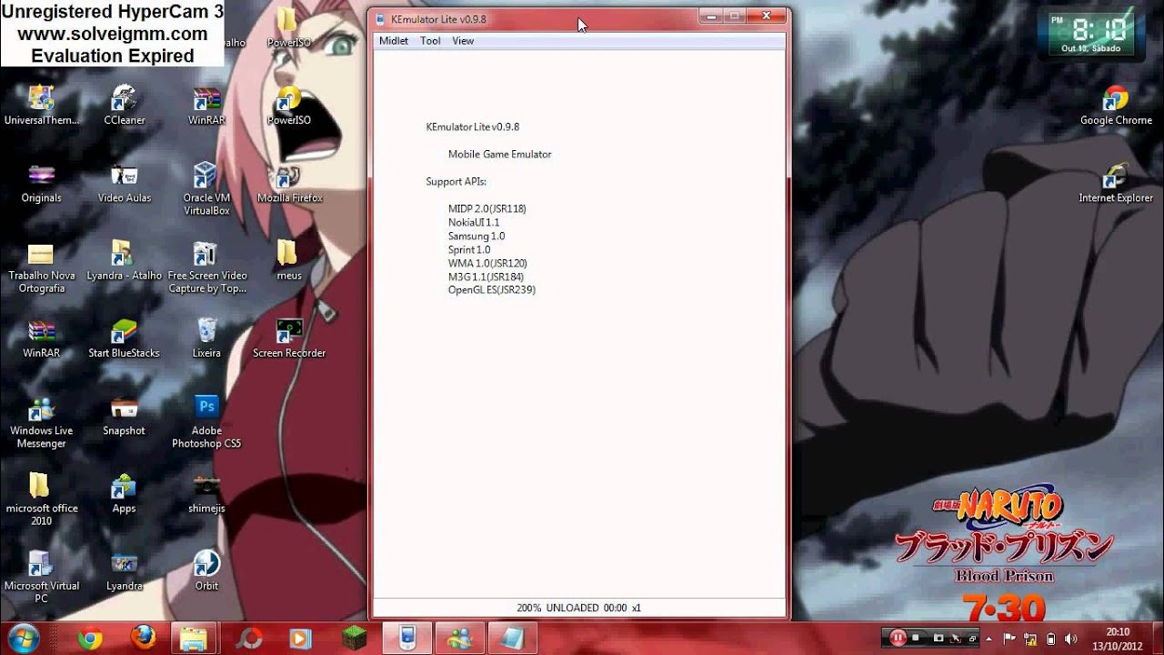Click the 'OpenGL ES(JSR239)' text
The width and height of the screenshot is (1164, 655).
click(492, 289)
